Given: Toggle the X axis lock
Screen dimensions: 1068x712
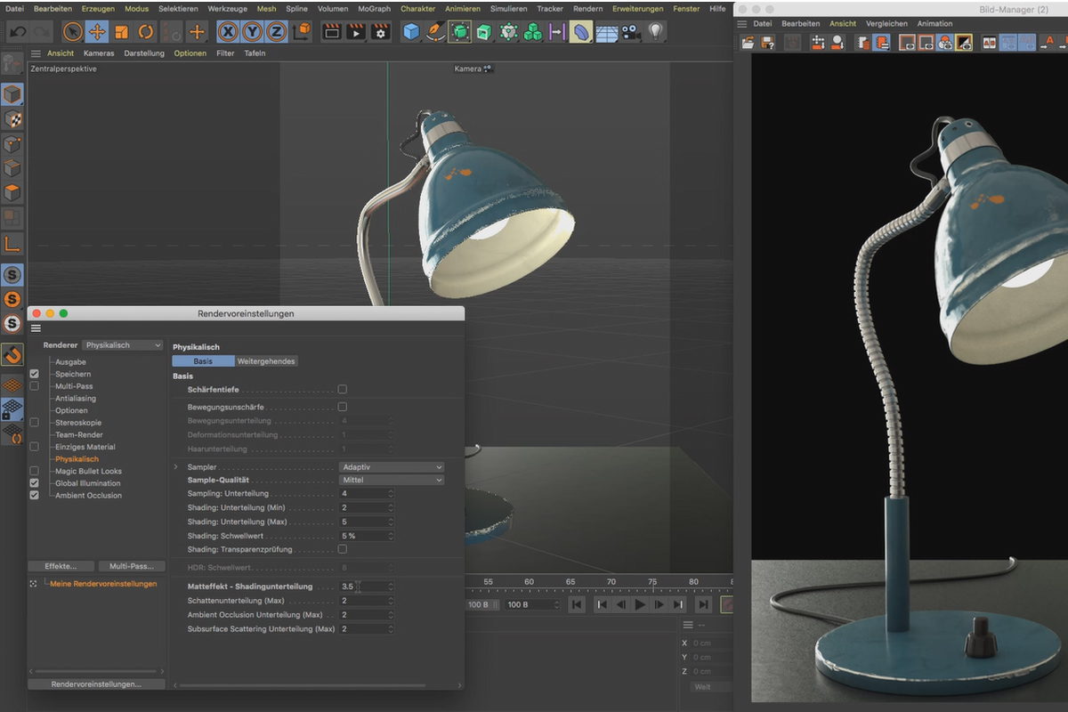Looking at the screenshot, I should coord(228,32).
